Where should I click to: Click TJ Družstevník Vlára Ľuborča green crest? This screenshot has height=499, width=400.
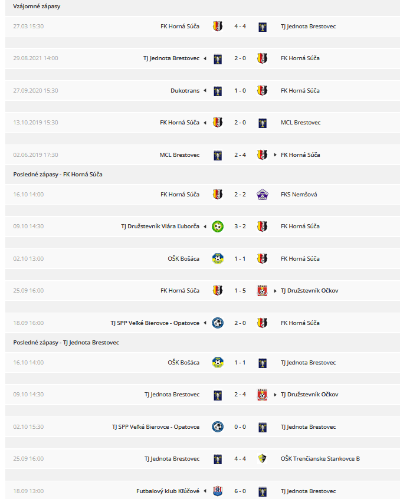click(x=218, y=226)
